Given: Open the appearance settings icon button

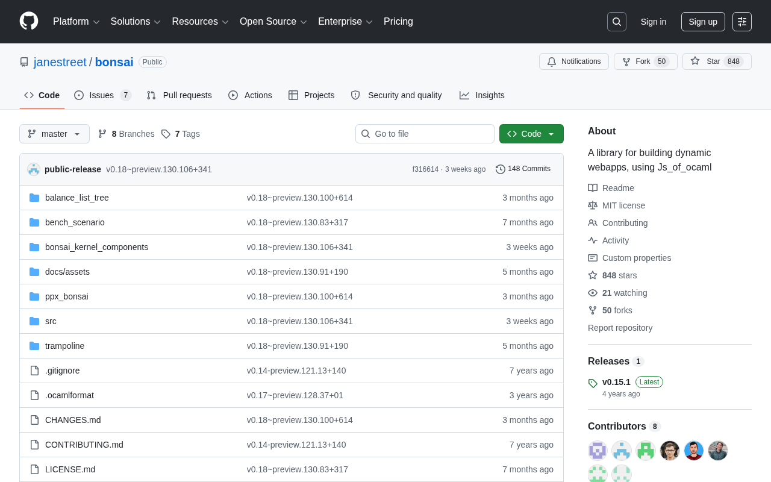Looking at the screenshot, I should click(x=742, y=22).
